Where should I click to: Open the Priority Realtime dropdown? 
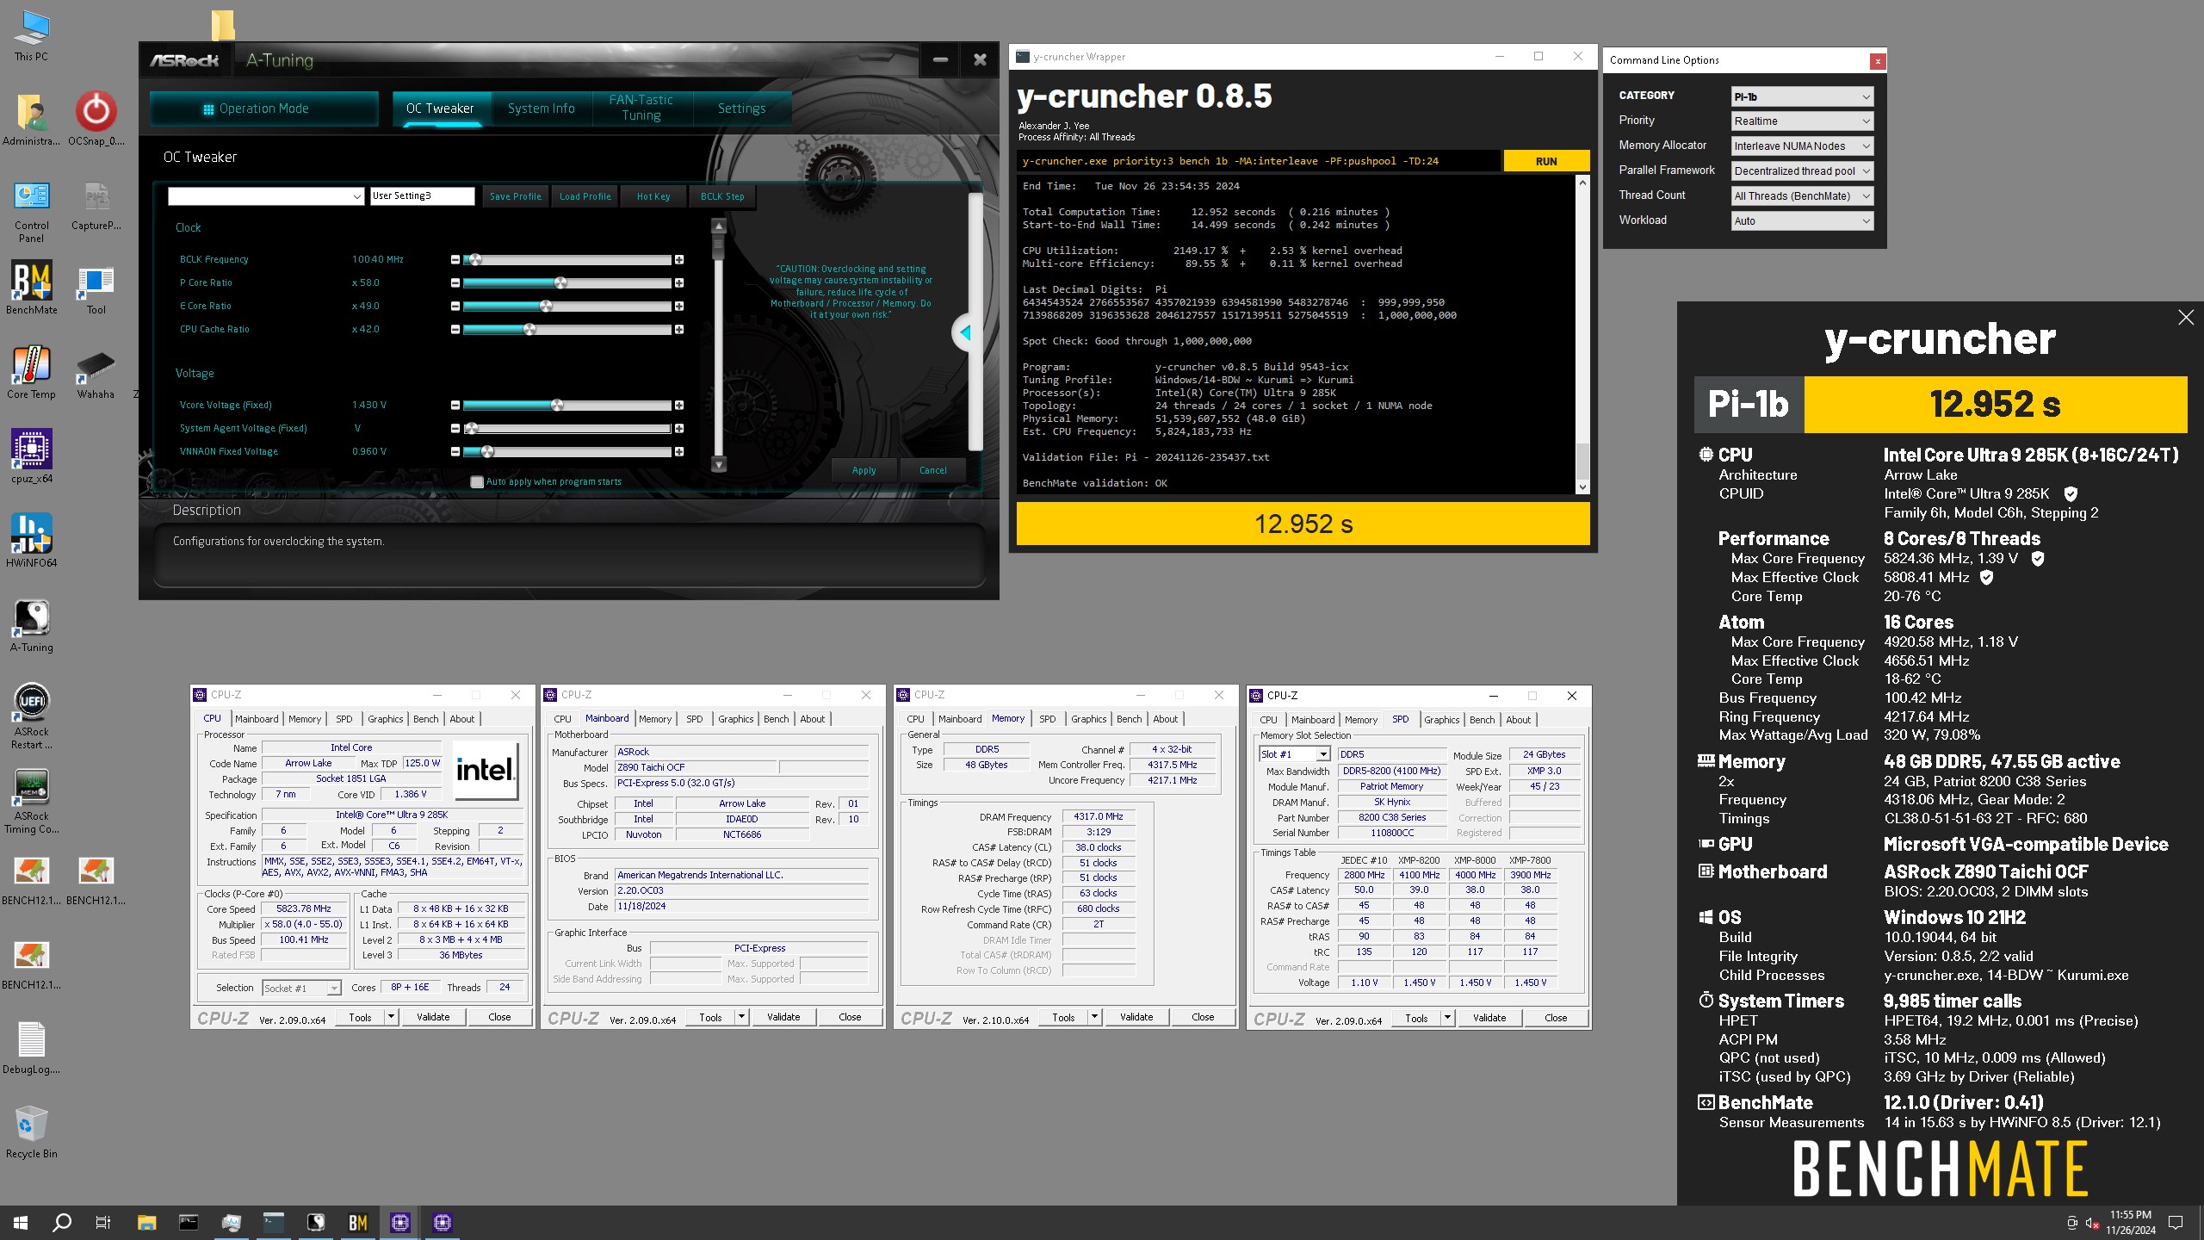(x=1802, y=121)
